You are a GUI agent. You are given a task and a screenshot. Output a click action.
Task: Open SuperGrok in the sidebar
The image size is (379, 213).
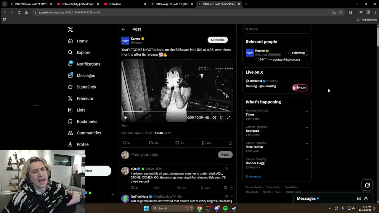point(82,87)
